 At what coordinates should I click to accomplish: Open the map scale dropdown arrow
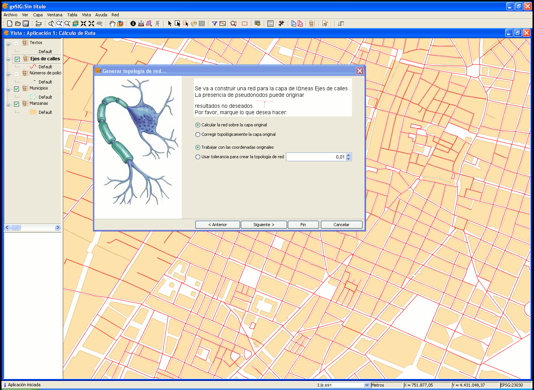367,385
